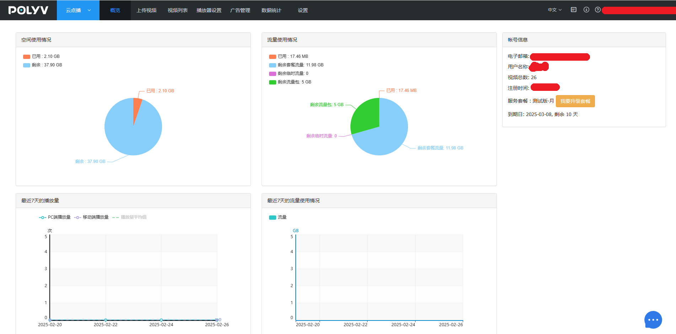Viewport: 676px width, 334px height.
Task: Open 数据统计 in the top navigation
Action: [x=272, y=10]
